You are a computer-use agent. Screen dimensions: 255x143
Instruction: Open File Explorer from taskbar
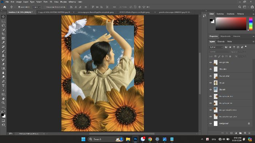click(128, 139)
